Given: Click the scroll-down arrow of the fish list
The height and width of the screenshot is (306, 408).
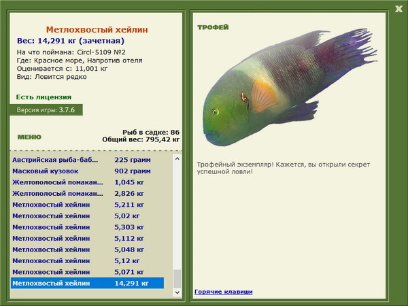Looking at the screenshot, I should click(178, 293).
